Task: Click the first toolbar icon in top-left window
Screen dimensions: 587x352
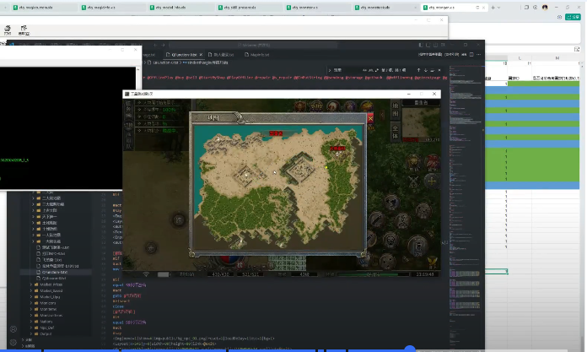Action: point(8,30)
